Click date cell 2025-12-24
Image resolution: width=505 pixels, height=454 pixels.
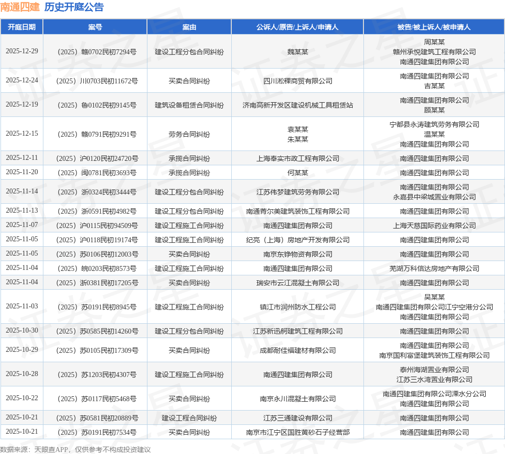coord(22,80)
